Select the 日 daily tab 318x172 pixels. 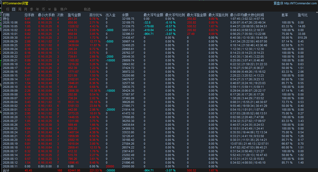14,9
